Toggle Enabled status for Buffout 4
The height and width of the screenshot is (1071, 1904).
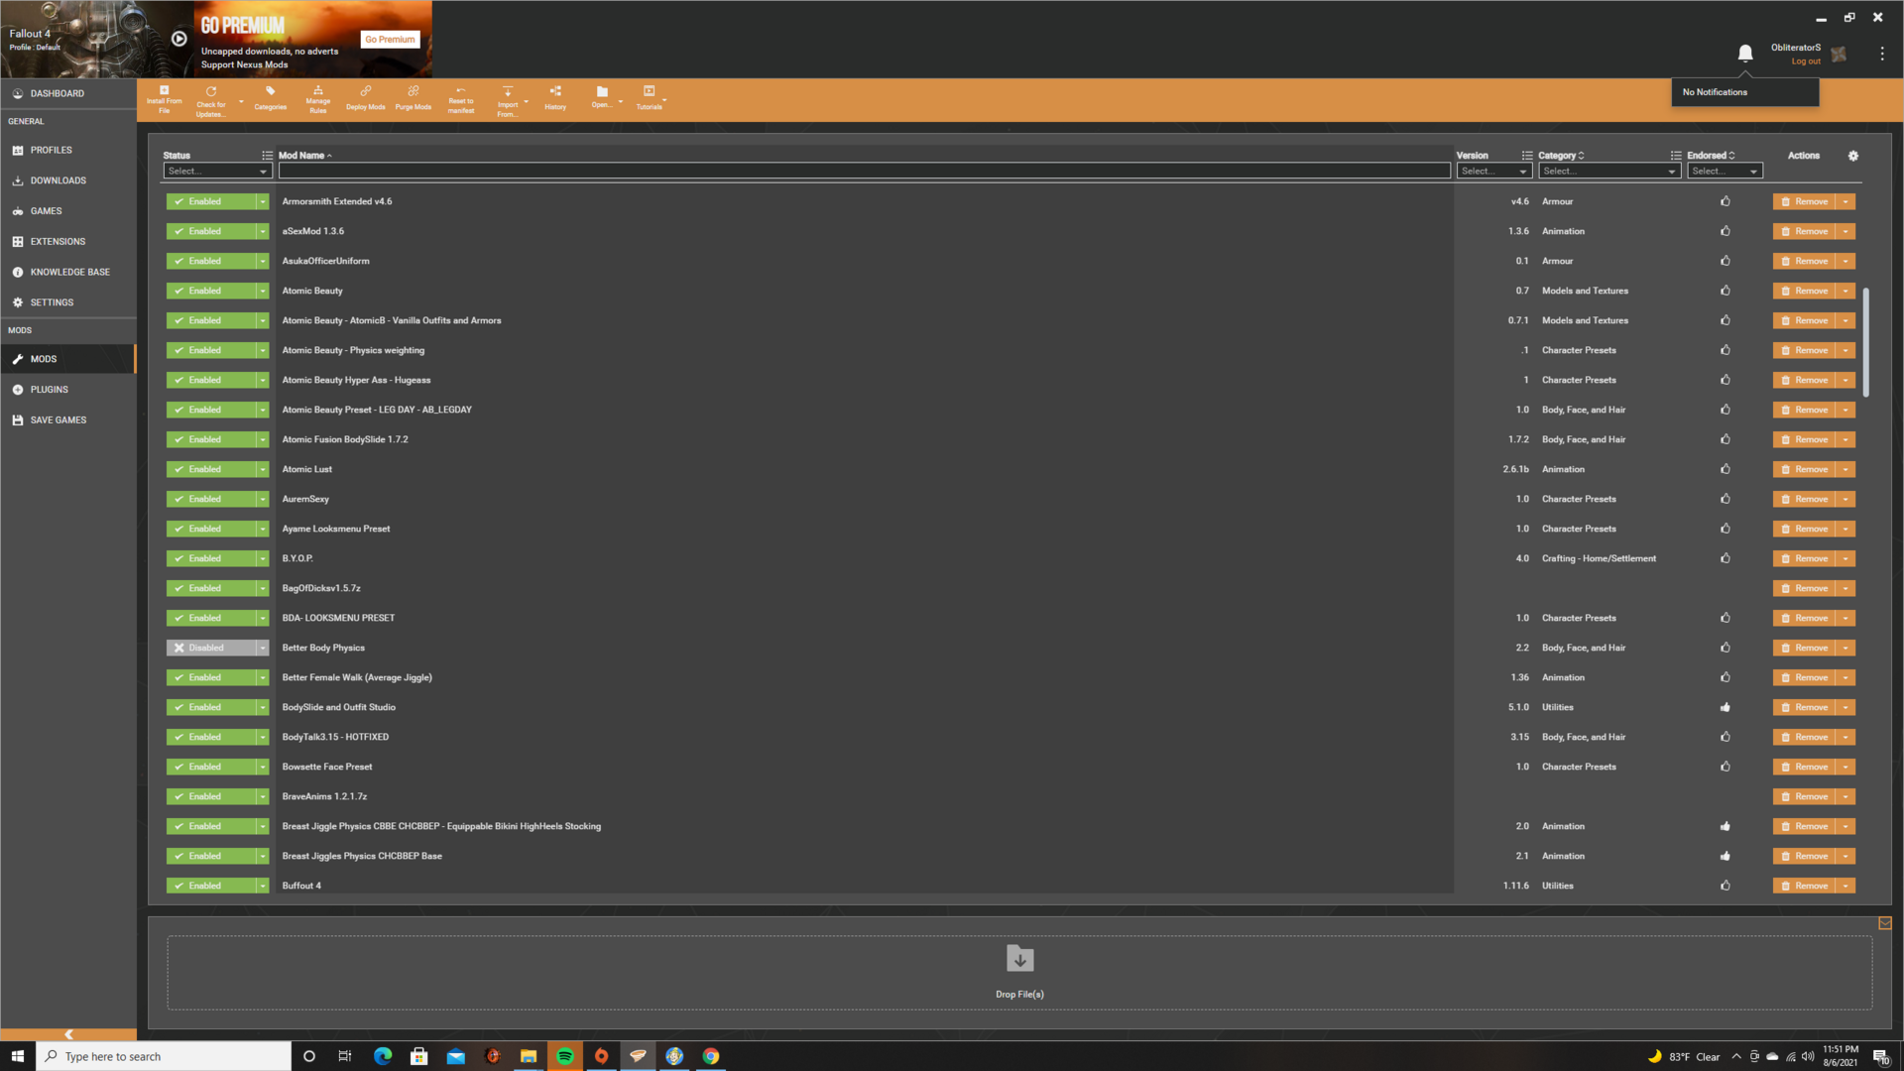point(210,886)
